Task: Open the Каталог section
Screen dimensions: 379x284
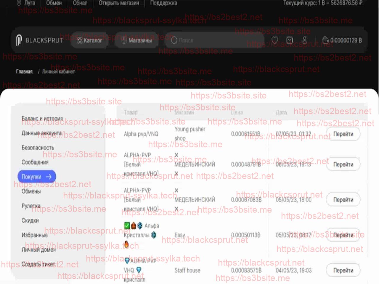Action: pyautogui.click(x=90, y=40)
